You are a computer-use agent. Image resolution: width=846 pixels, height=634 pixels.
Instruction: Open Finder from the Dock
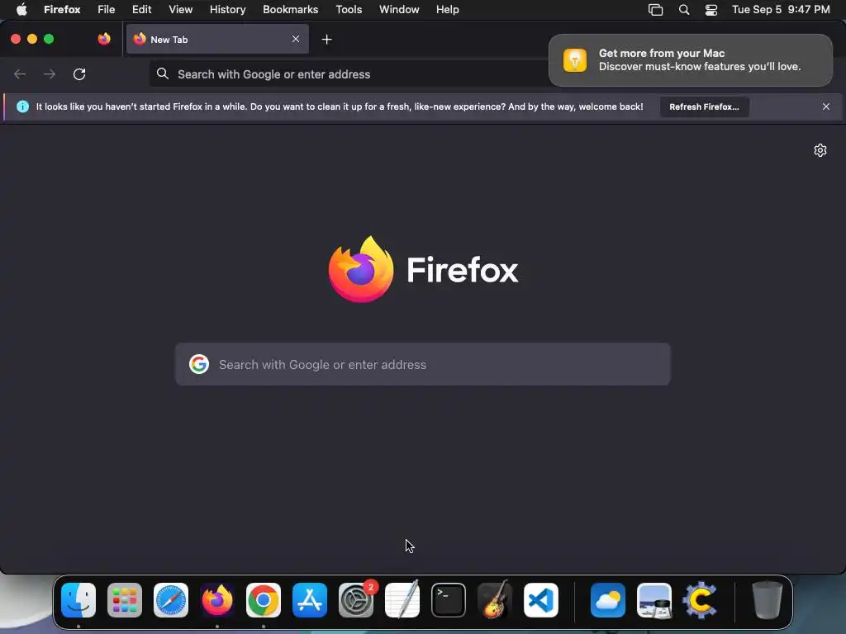click(x=78, y=600)
